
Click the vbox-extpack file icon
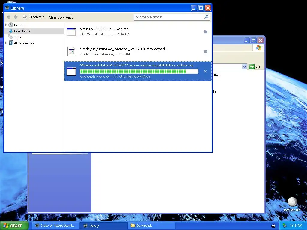(71, 52)
